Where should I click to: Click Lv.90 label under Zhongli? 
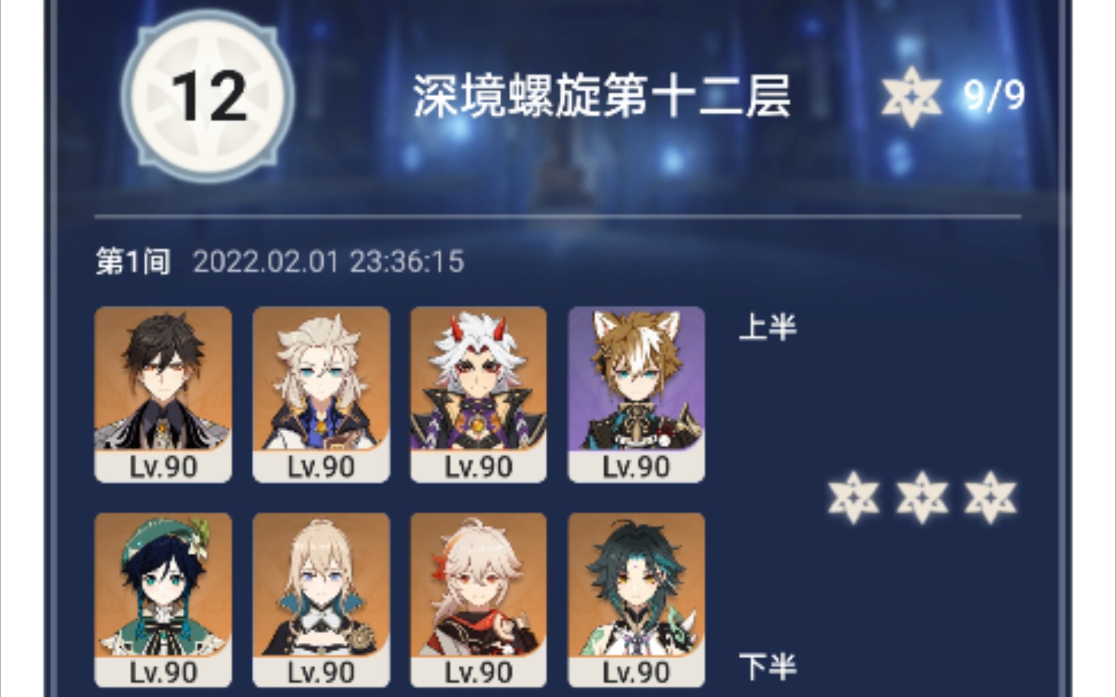tap(163, 467)
